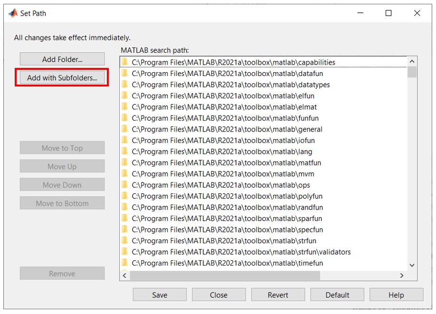Click the Move Down button
The width and height of the screenshot is (436, 314).
coord(62,184)
